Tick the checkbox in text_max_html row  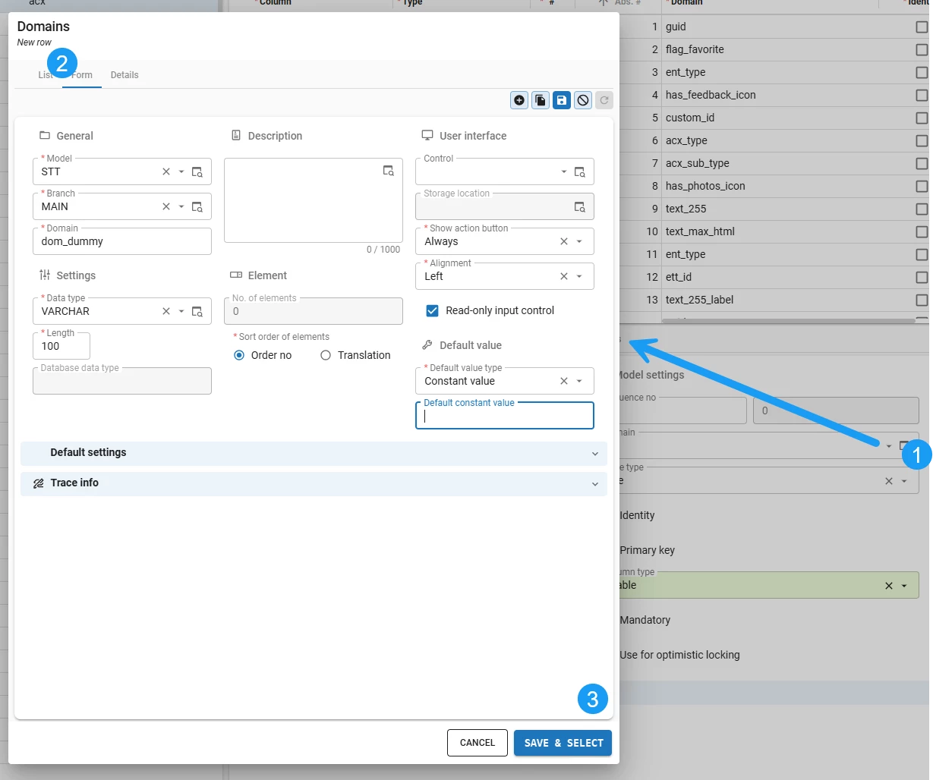click(922, 232)
